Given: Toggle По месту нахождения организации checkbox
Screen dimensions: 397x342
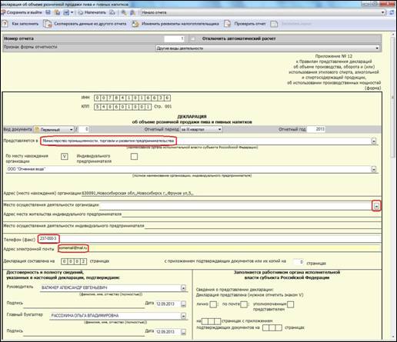Looking at the screenshot, I should 65,156.
